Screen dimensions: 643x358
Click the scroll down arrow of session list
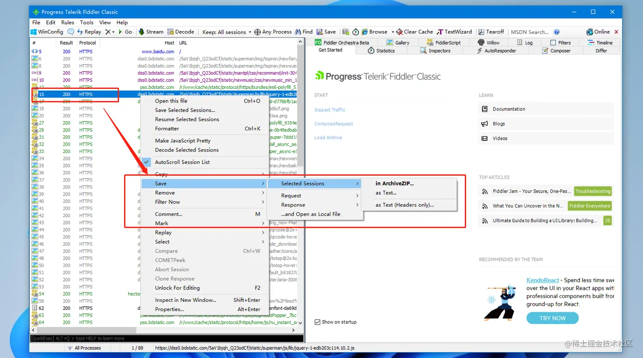300,323
